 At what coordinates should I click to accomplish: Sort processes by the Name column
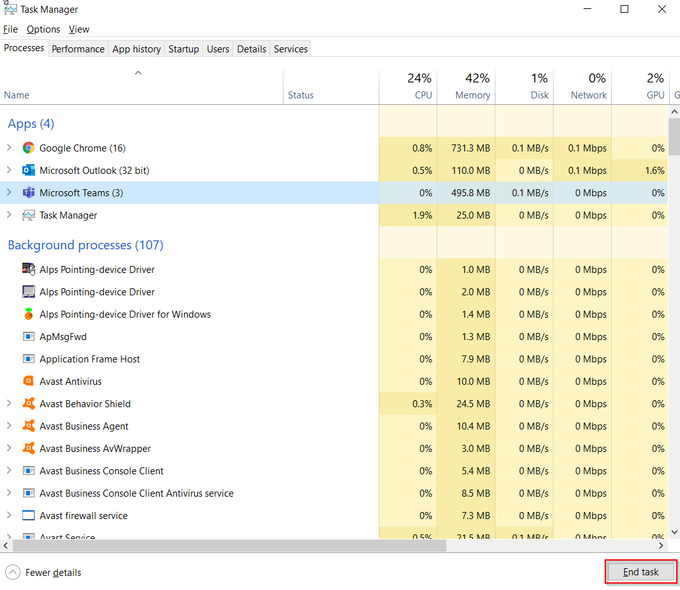[x=141, y=88]
